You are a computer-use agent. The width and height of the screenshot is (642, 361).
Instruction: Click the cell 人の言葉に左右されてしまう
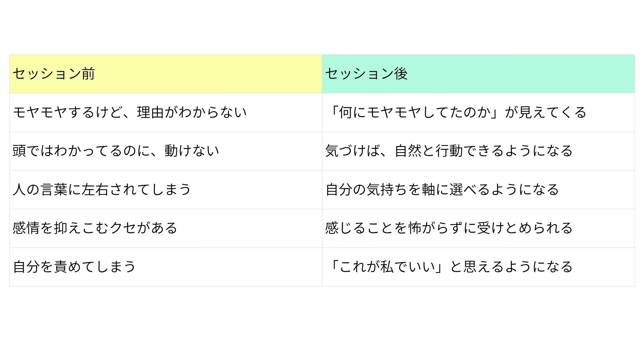166,190
